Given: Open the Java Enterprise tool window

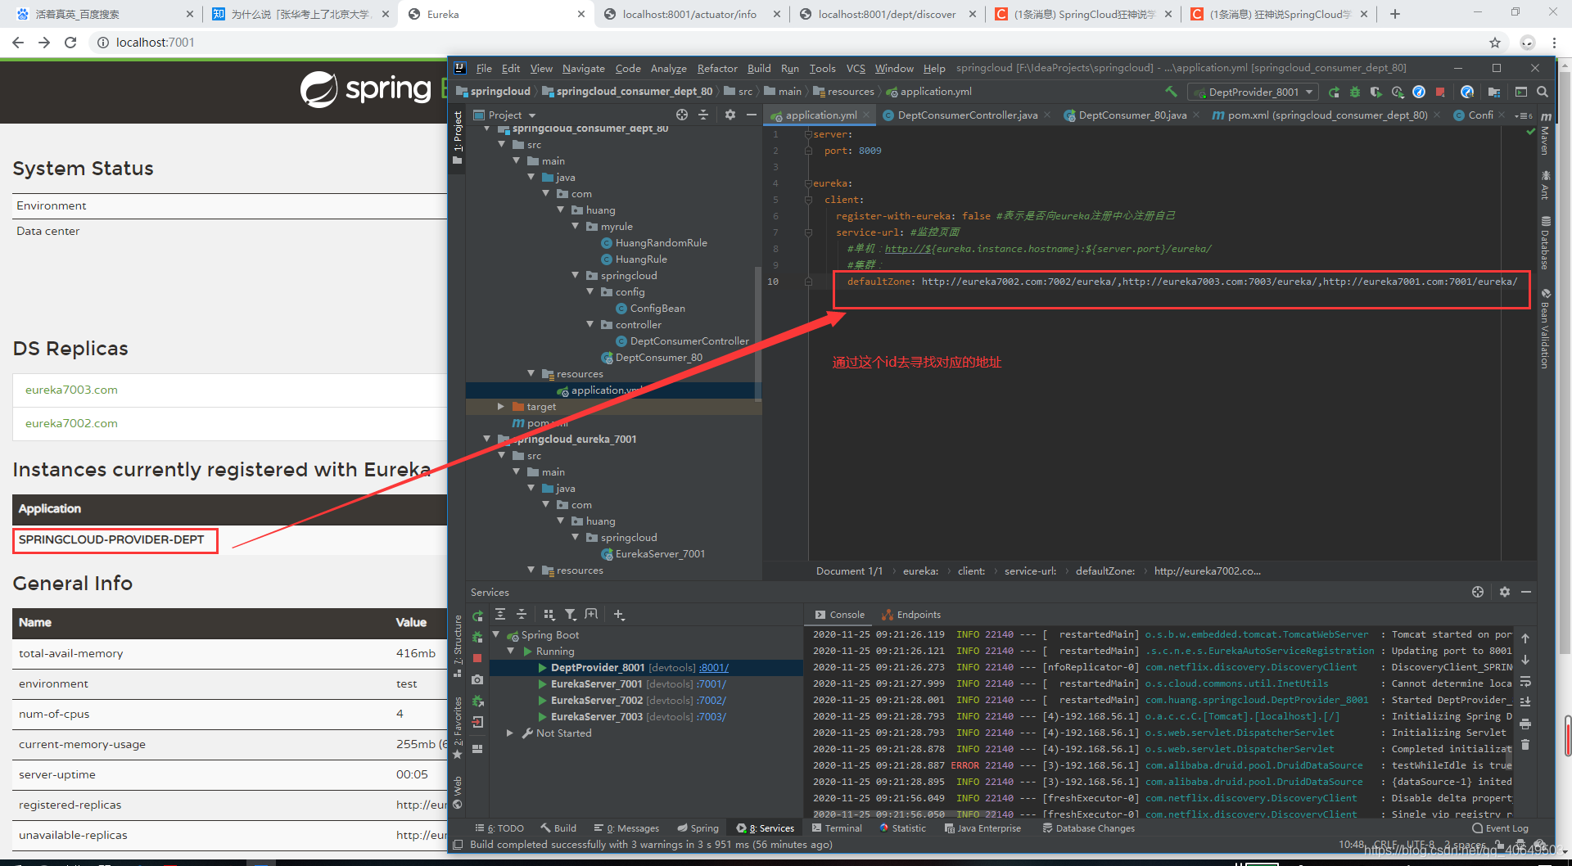Looking at the screenshot, I should (x=982, y=828).
